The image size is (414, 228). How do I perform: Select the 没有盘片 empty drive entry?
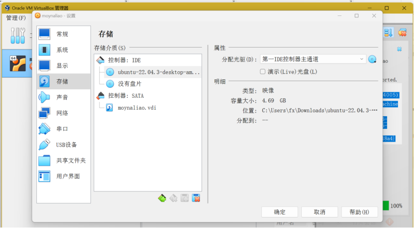130,84
